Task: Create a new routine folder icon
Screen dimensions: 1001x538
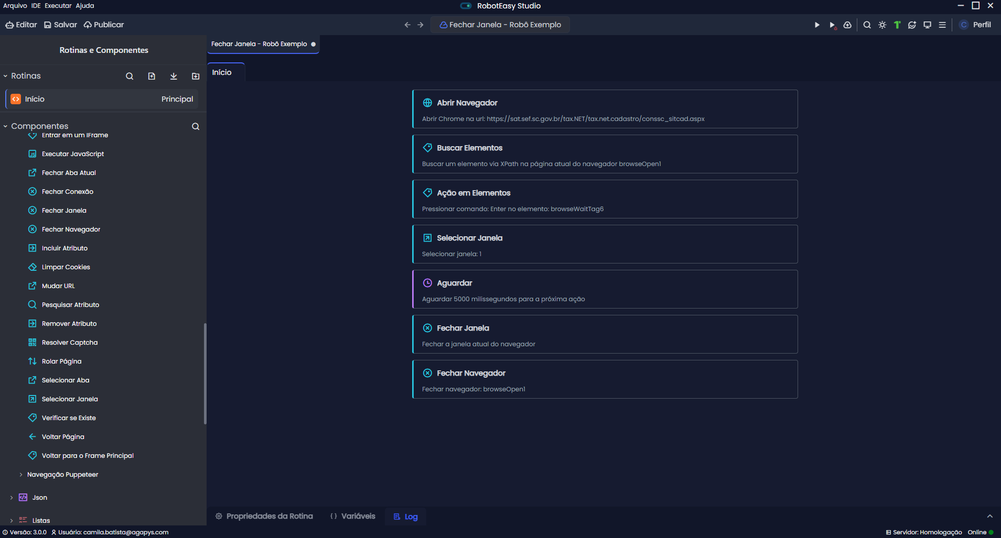Action: tap(196, 76)
